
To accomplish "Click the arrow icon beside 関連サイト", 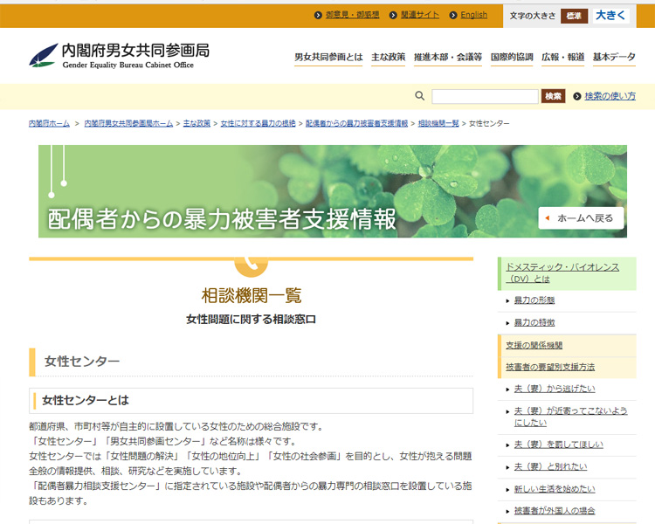I will [x=393, y=15].
